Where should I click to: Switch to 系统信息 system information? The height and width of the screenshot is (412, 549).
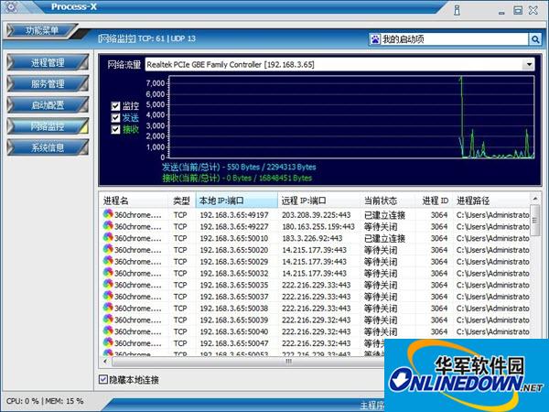[x=48, y=147]
